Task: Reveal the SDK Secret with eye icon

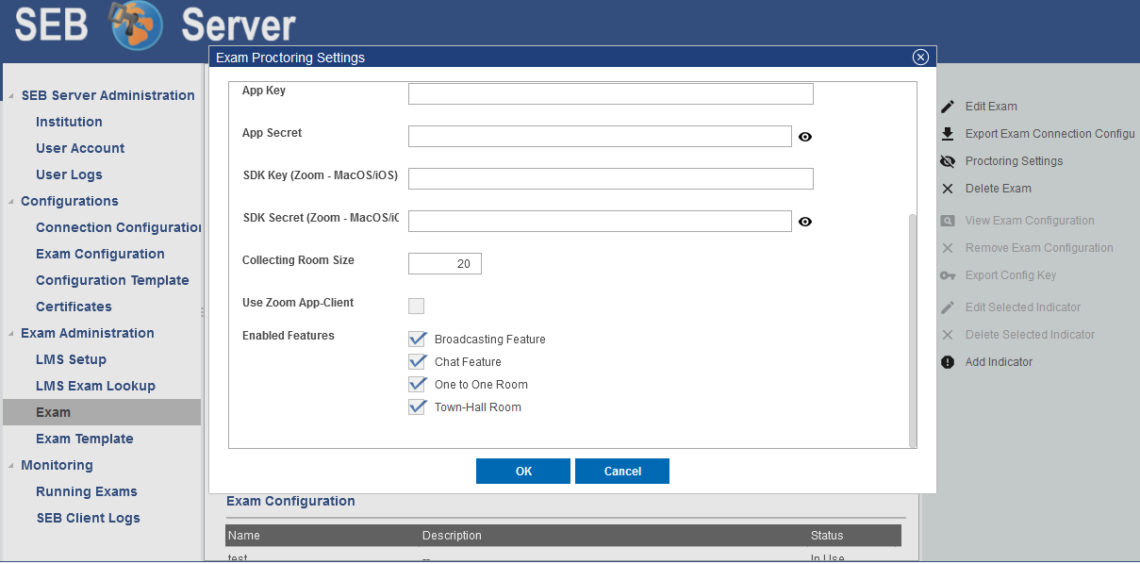Action: (x=804, y=222)
